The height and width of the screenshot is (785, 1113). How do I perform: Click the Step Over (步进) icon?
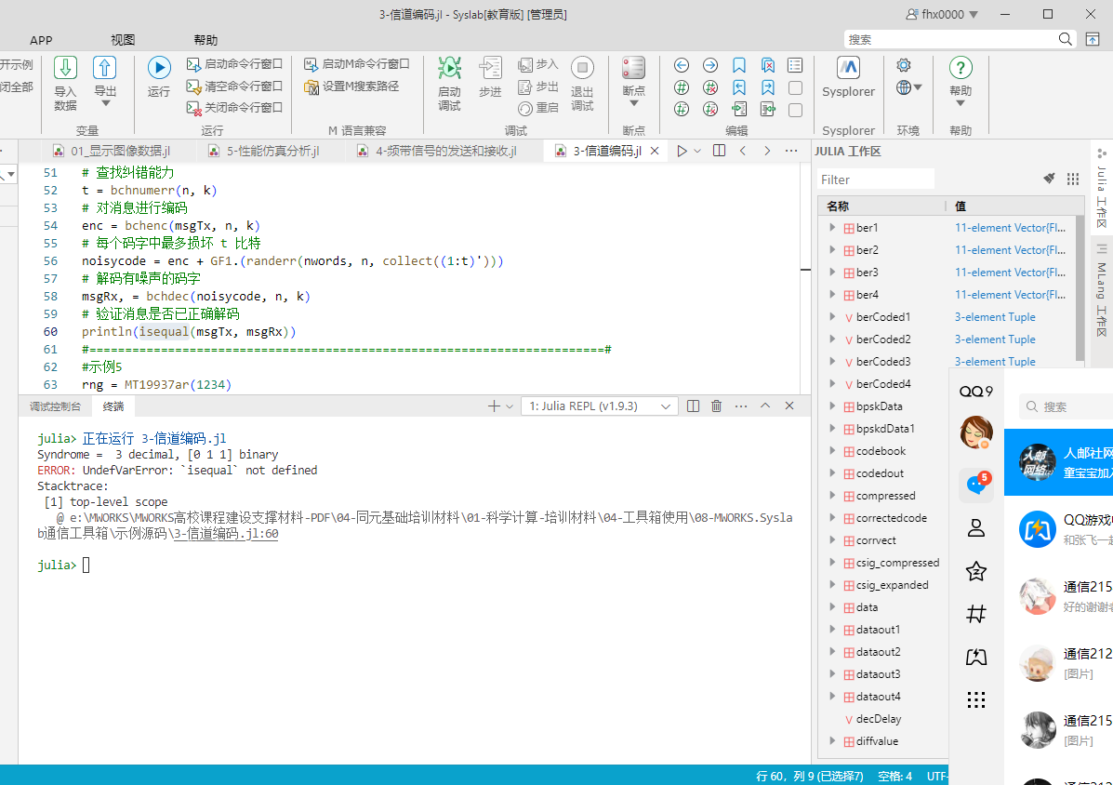(490, 68)
